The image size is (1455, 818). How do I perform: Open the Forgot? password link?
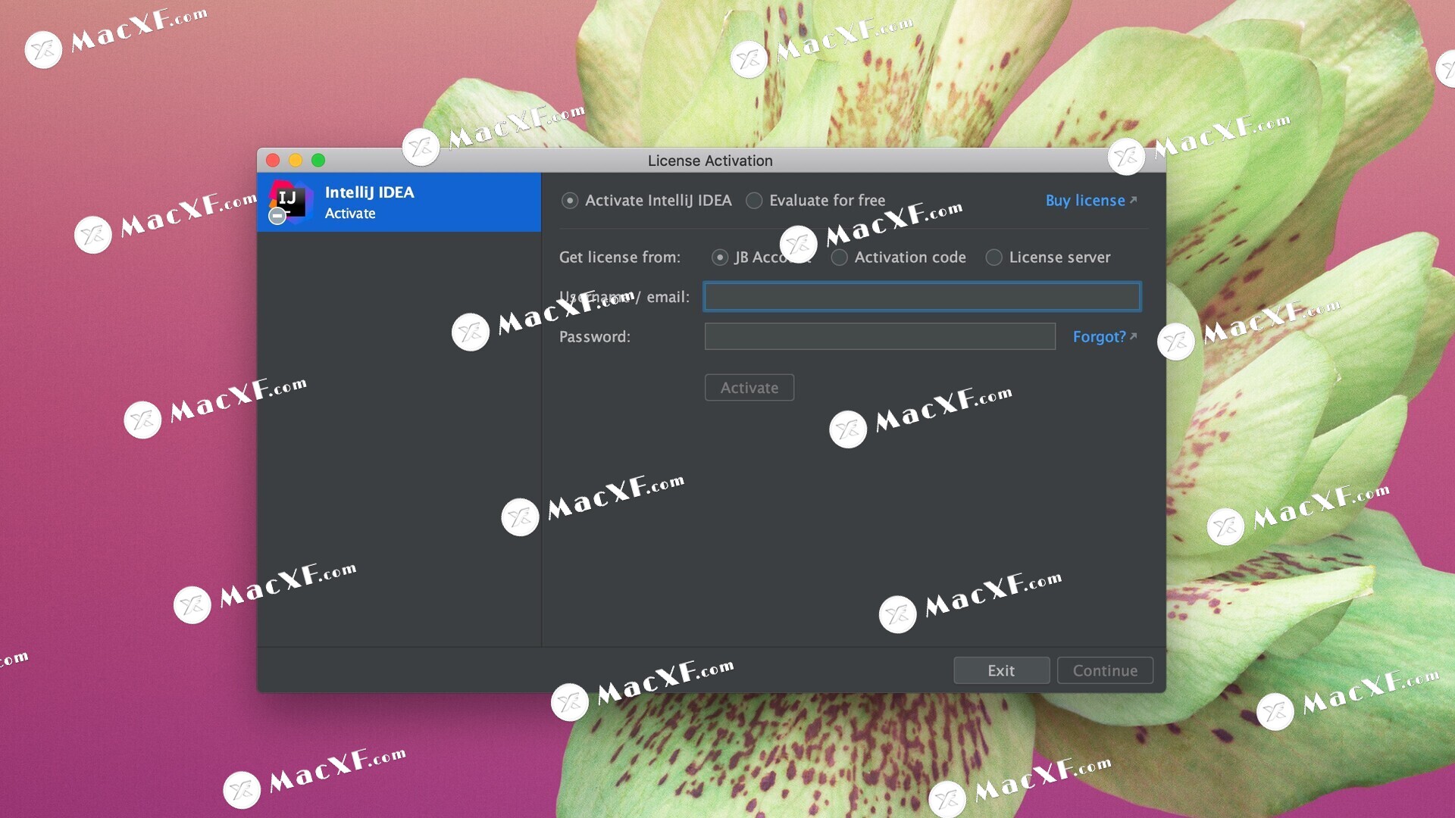coord(1099,337)
